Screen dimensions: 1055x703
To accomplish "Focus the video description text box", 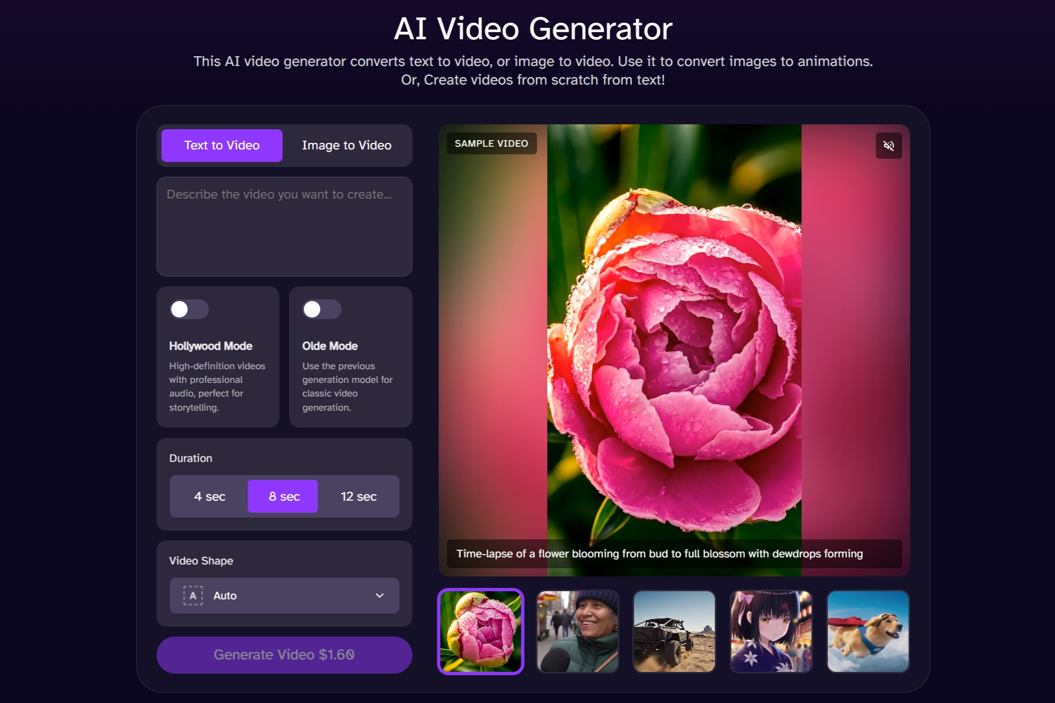I will pyautogui.click(x=284, y=226).
